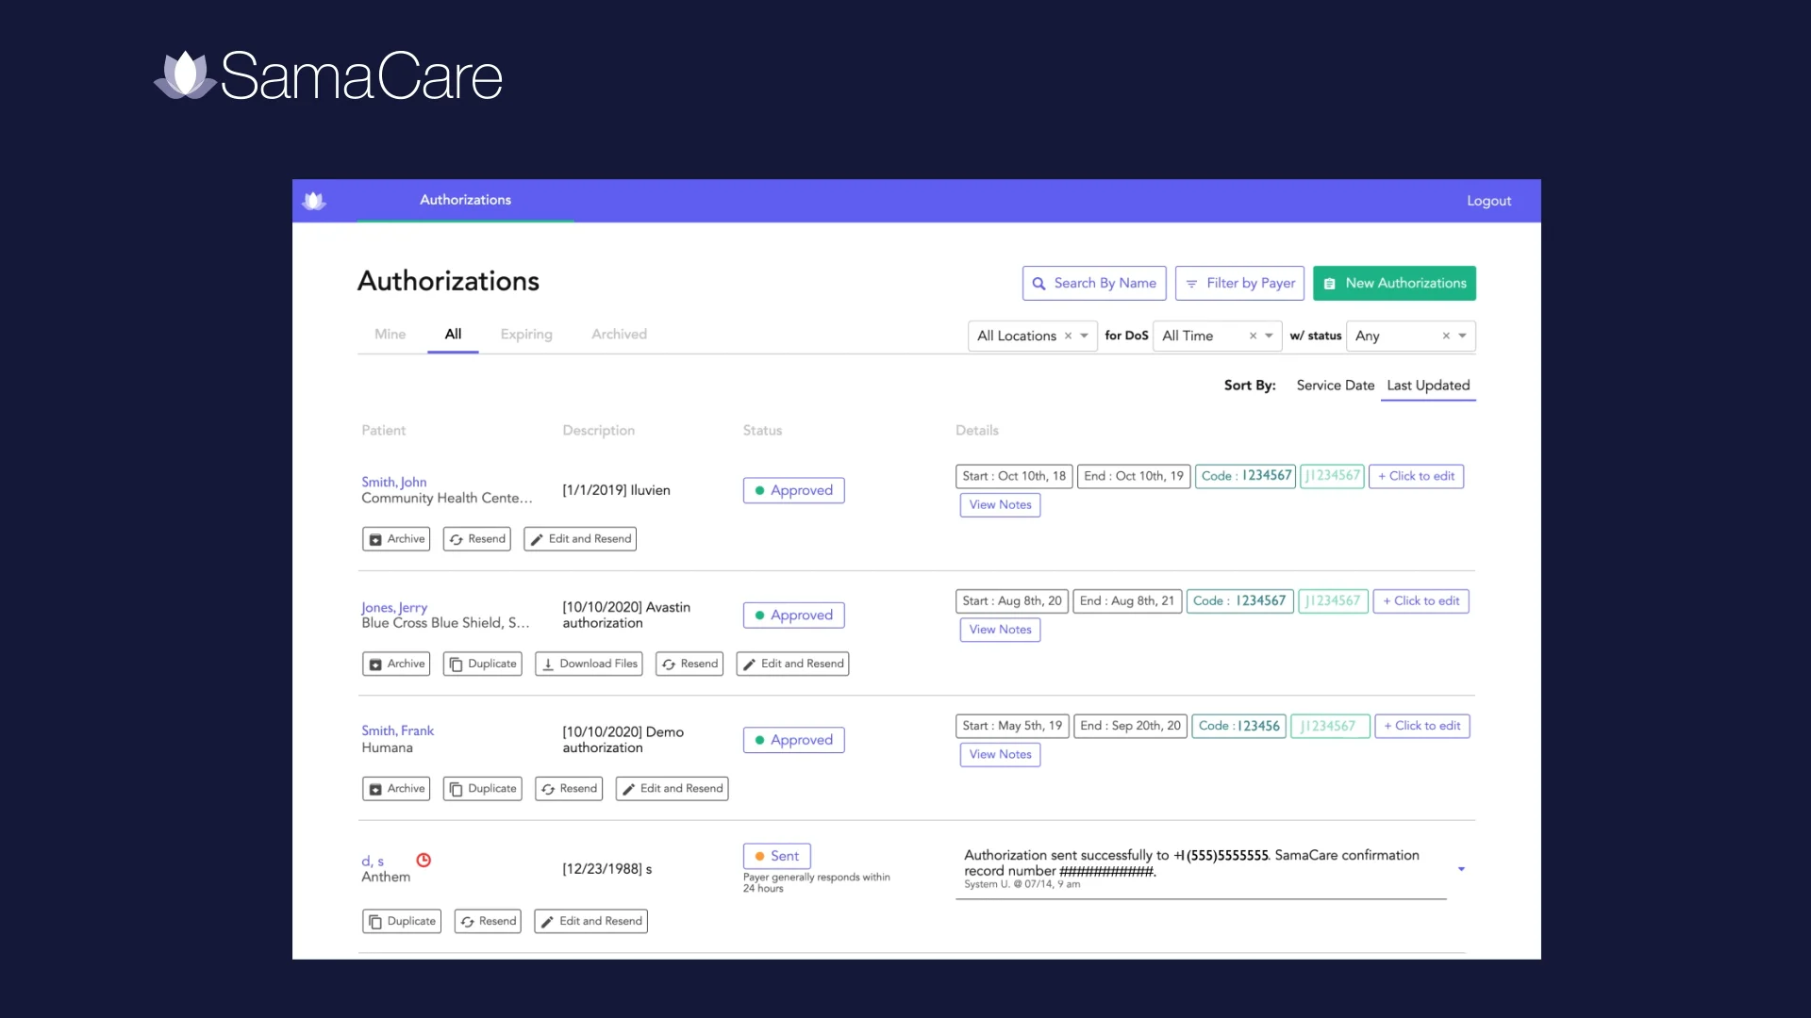Click the Code: 1234567 field for Smith, John
The height and width of the screenshot is (1018, 1811).
(1245, 476)
